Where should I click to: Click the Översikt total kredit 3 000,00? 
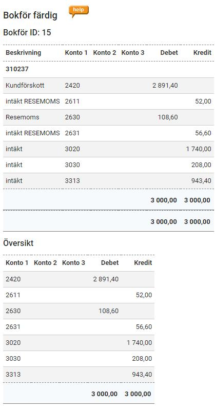(x=138, y=394)
